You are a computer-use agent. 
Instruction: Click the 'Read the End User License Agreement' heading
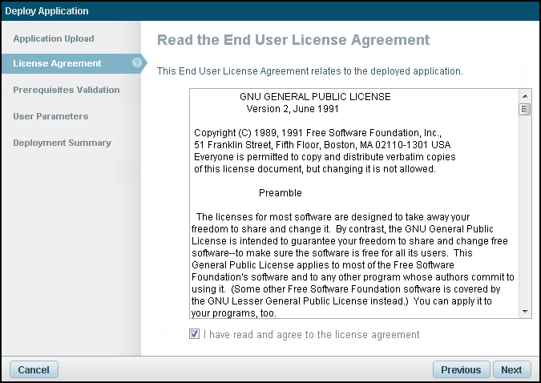click(x=293, y=40)
